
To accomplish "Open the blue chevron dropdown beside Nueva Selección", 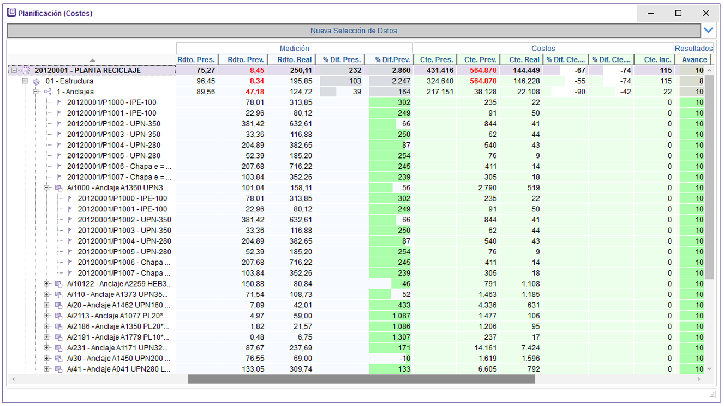I will pos(709,31).
